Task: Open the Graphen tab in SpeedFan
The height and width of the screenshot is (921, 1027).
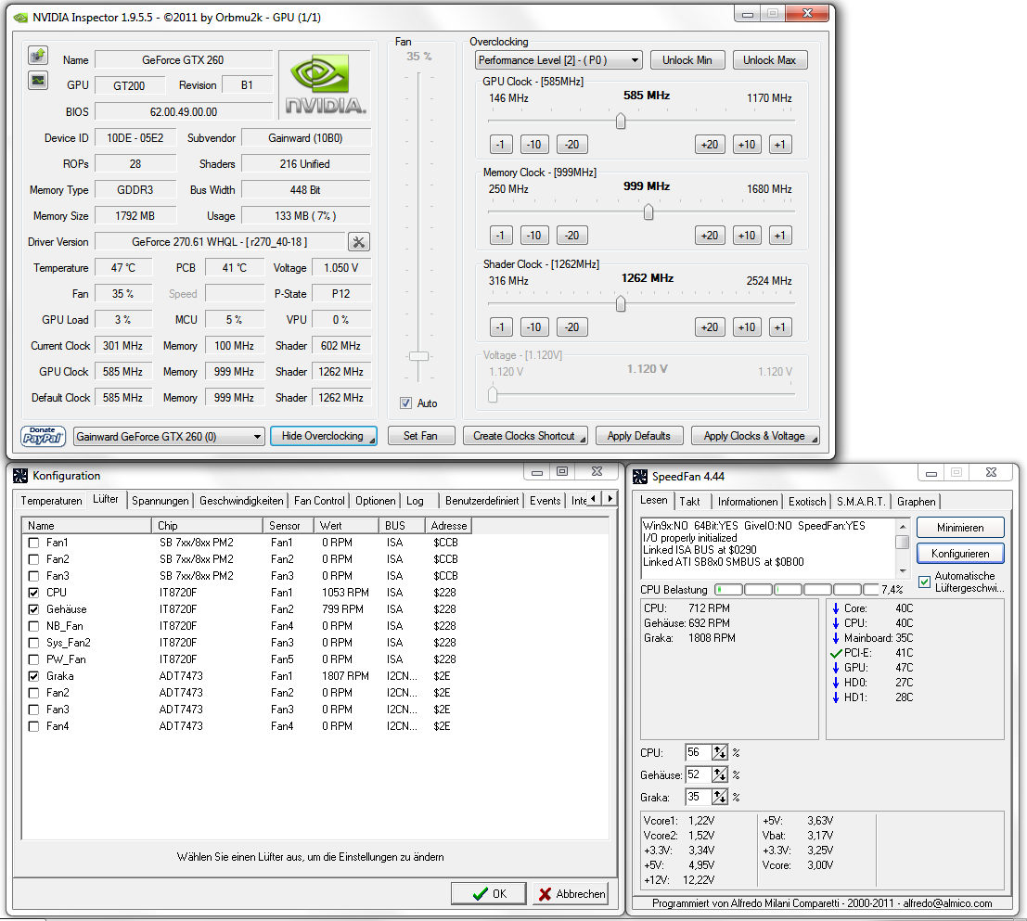Action: [917, 502]
